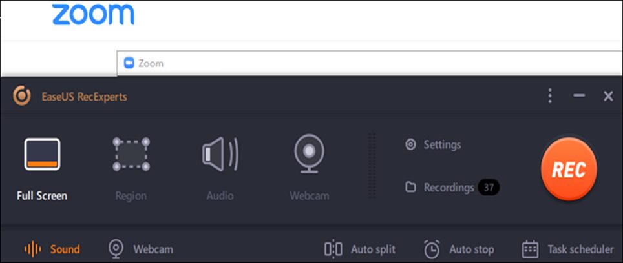
Task: Select the Audio recording speaker icon
Action: click(x=220, y=154)
